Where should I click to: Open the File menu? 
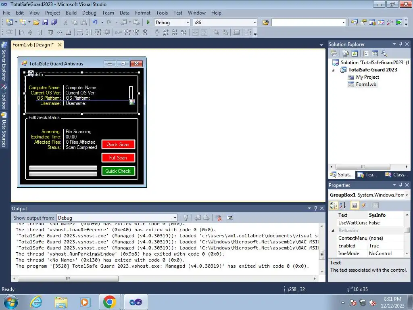(x=6, y=13)
